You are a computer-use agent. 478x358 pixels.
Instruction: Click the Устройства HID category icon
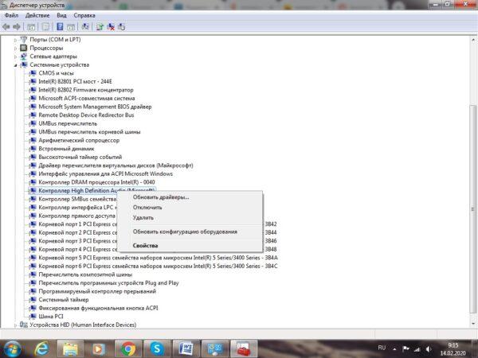(x=23, y=325)
